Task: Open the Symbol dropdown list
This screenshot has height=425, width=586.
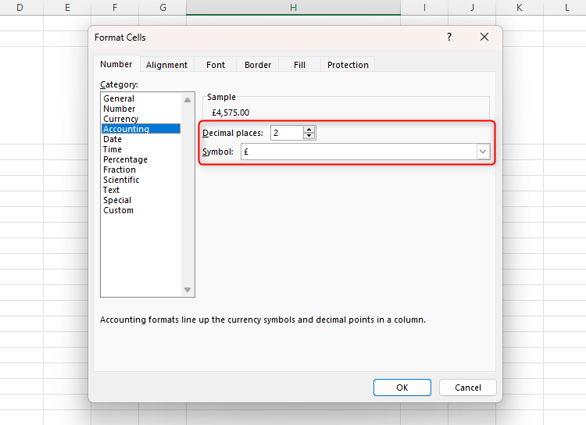Action: [483, 152]
